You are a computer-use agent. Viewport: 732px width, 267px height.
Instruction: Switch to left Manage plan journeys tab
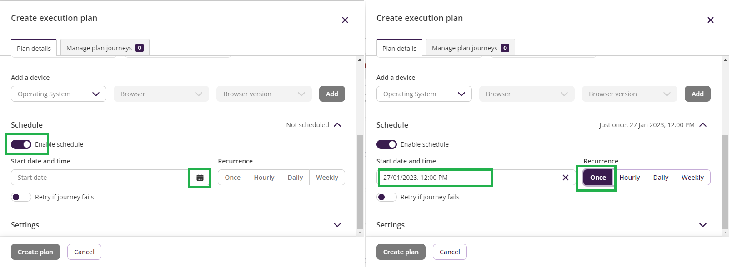click(105, 48)
